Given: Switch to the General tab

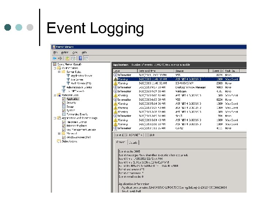Looking at the screenshot, I should coord(121,142).
